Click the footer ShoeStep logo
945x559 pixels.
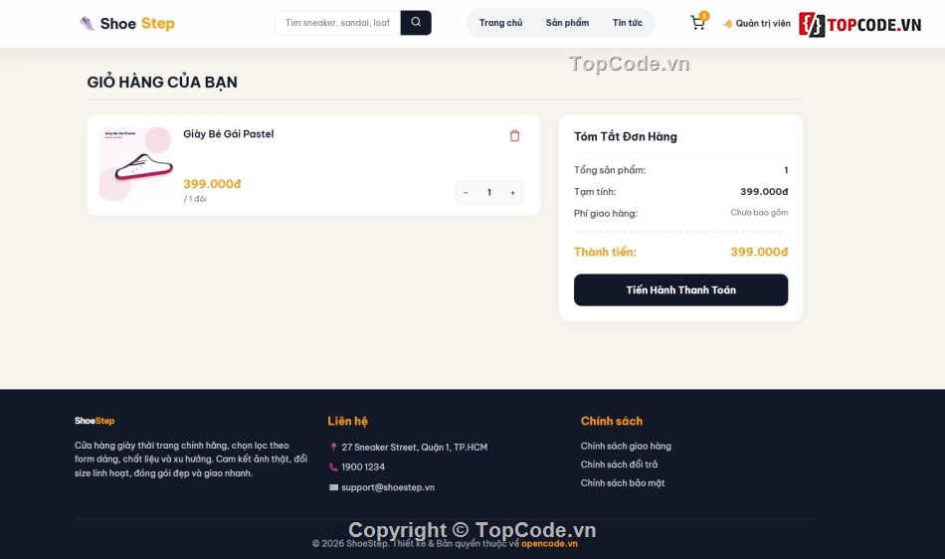click(94, 421)
